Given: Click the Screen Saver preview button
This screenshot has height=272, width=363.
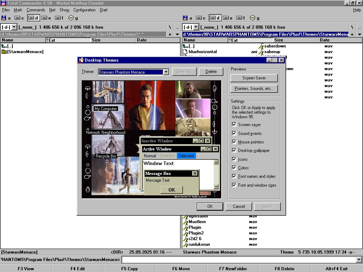Looking at the screenshot, I should (254, 78).
